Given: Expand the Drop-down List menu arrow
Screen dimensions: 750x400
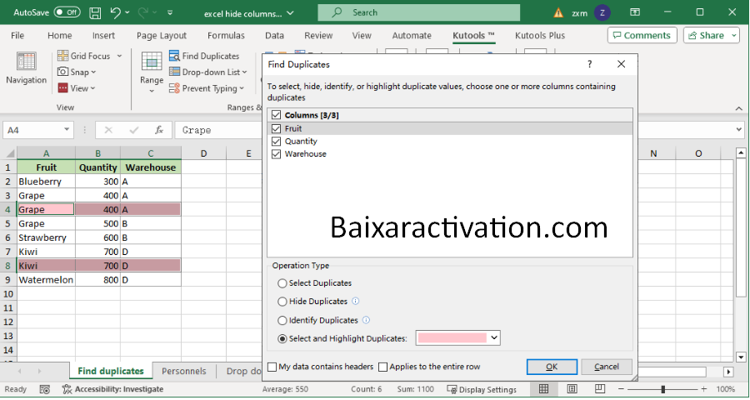Looking at the screenshot, I should (x=244, y=72).
